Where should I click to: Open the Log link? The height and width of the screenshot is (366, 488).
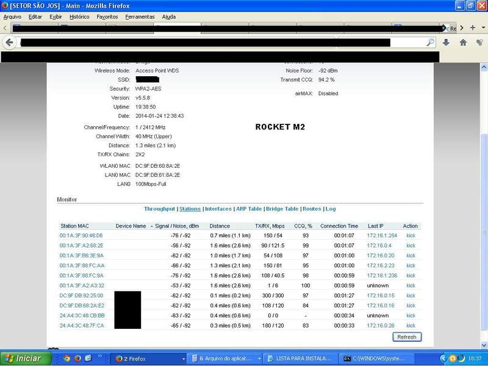(x=331, y=209)
